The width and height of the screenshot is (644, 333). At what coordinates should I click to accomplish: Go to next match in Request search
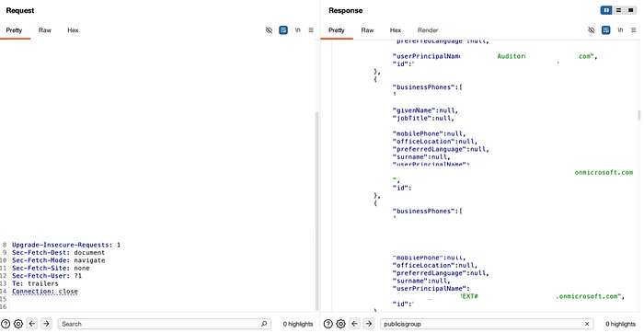(46, 324)
